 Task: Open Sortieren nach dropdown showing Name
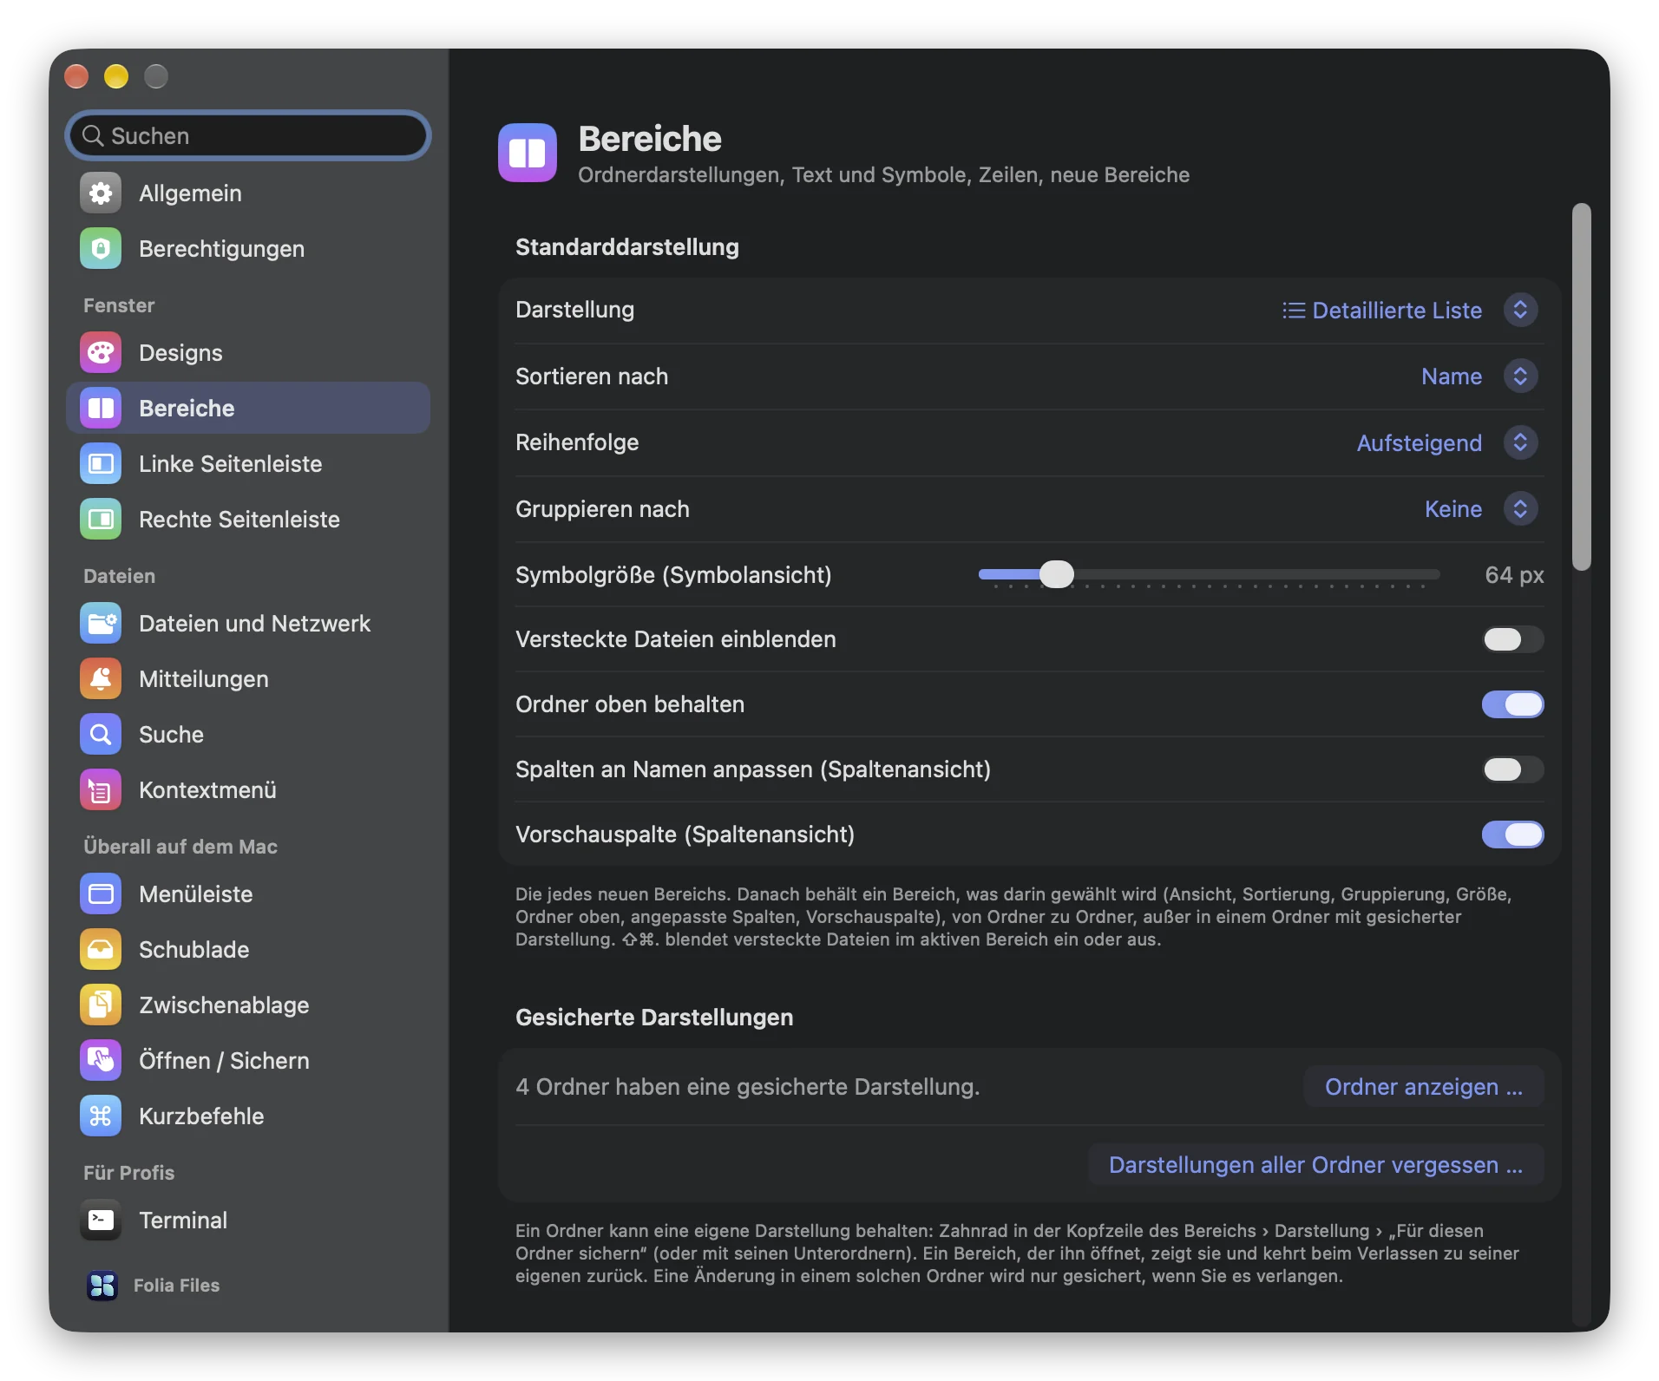point(1479,376)
